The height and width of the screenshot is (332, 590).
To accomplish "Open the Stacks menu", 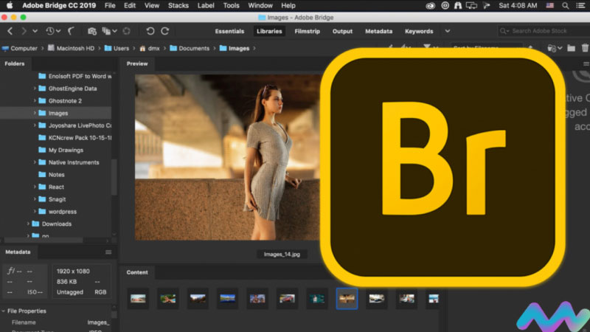I will (x=178, y=5).
